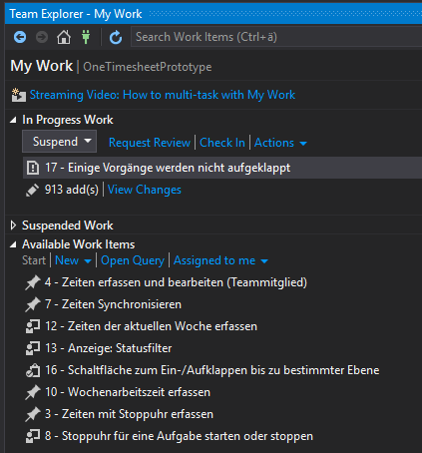This screenshot has width=422, height=453.
Task: Refresh the My Work page
Action: click(x=116, y=37)
